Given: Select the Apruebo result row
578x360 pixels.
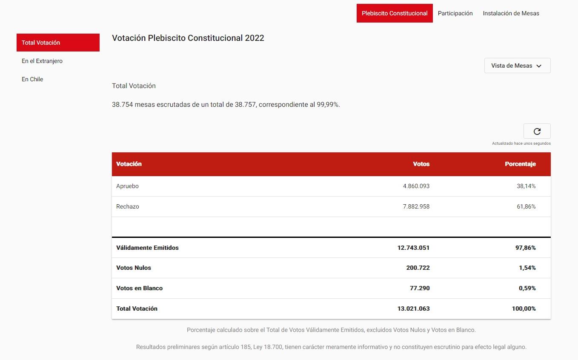Looking at the screenshot, I should 331,186.
